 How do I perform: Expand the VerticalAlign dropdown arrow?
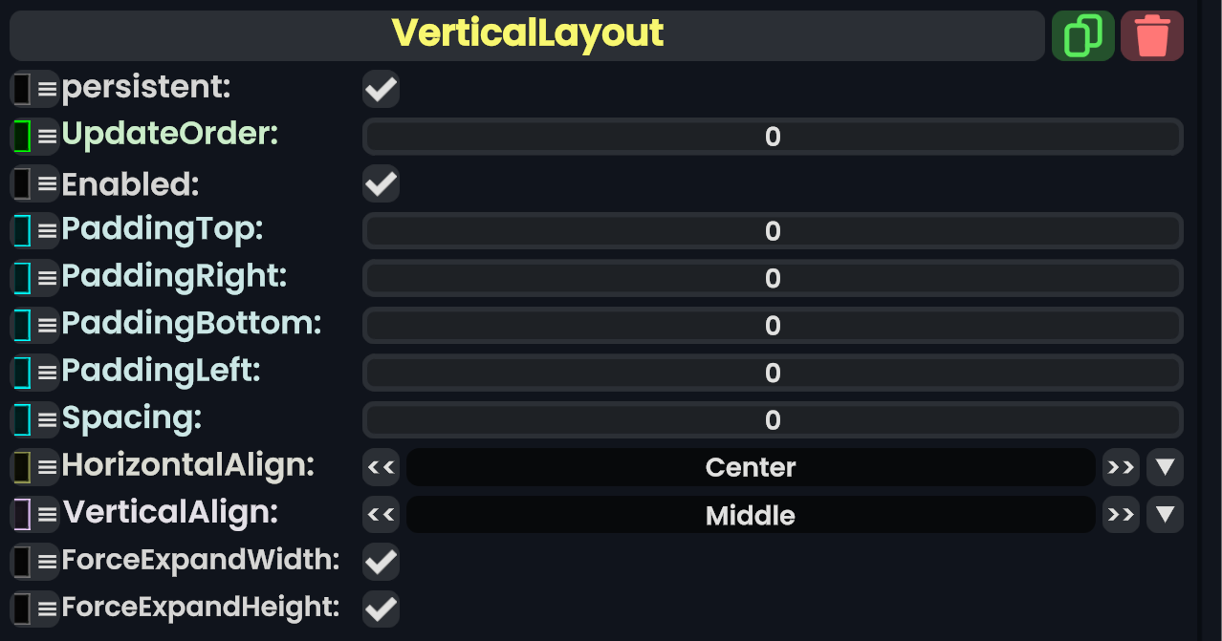click(x=1165, y=515)
